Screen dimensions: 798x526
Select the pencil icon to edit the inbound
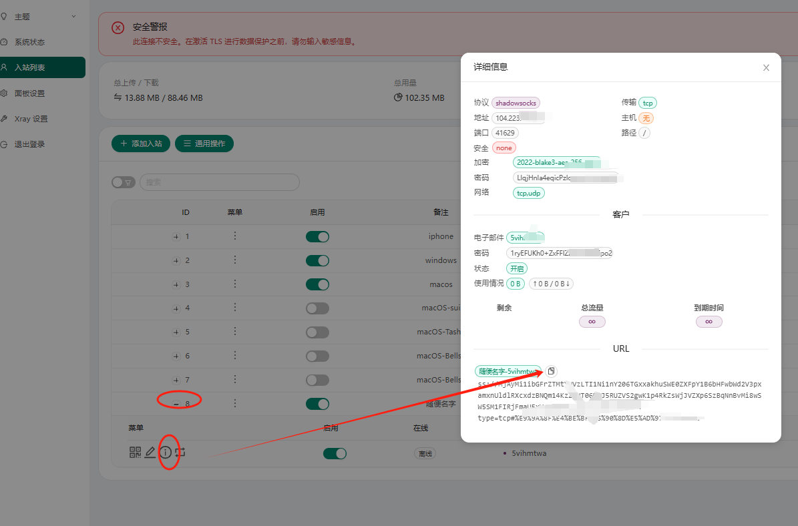(150, 452)
